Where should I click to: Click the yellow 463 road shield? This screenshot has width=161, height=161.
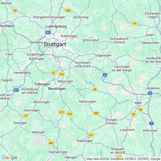point(51,143)
